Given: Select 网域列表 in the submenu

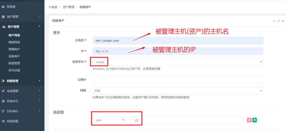Looking at the screenshot, I should pos(14,42).
